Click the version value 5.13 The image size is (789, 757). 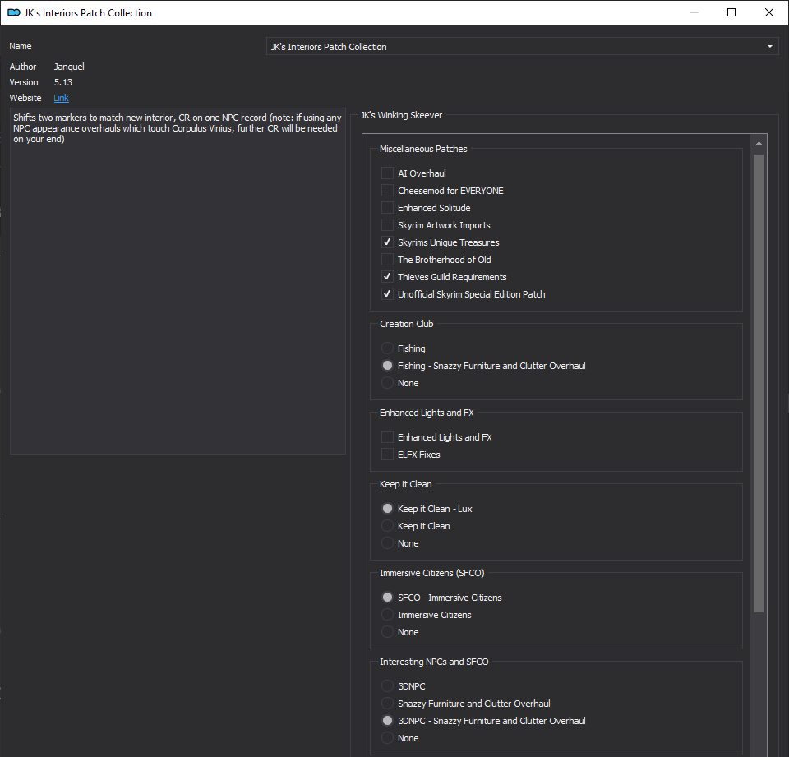tap(63, 82)
